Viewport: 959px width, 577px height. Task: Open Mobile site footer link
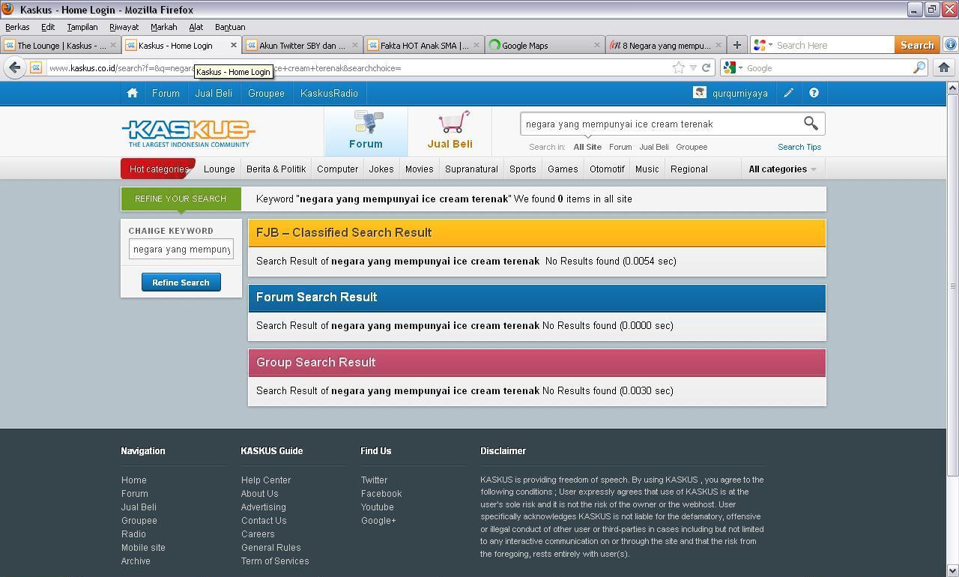click(143, 548)
